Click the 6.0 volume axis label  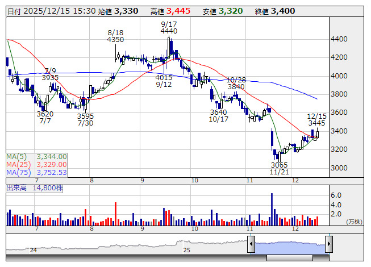[x=336, y=195]
